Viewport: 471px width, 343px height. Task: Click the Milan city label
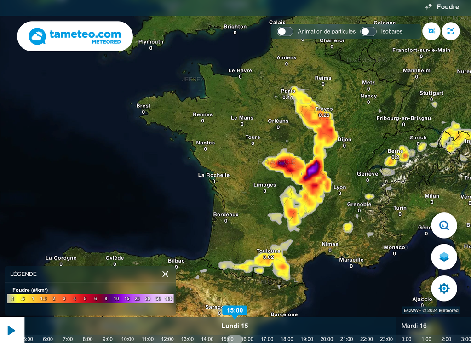coord(431,196)
